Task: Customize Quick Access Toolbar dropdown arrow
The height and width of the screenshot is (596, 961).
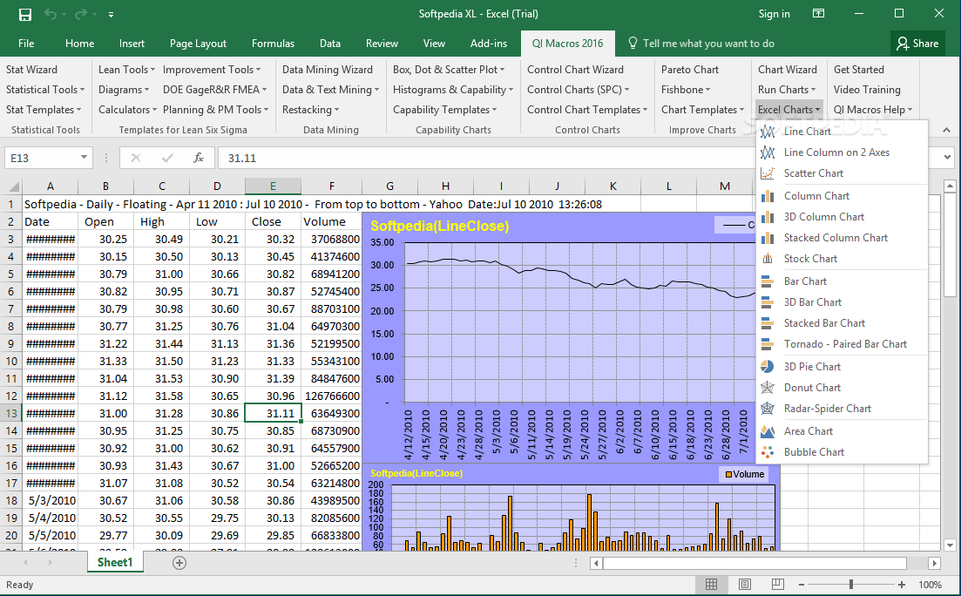Action: (111, 14)
